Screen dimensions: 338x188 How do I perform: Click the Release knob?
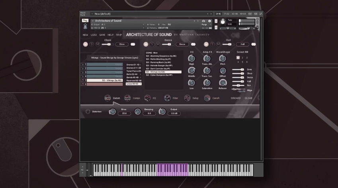(223, 83)
